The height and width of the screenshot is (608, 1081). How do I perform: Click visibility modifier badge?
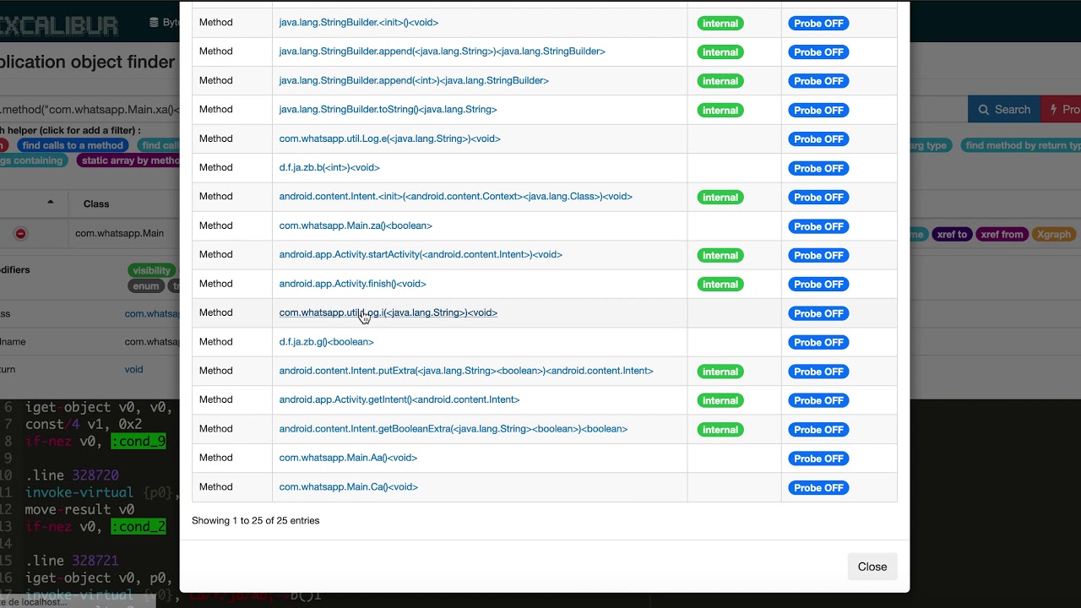152,270
